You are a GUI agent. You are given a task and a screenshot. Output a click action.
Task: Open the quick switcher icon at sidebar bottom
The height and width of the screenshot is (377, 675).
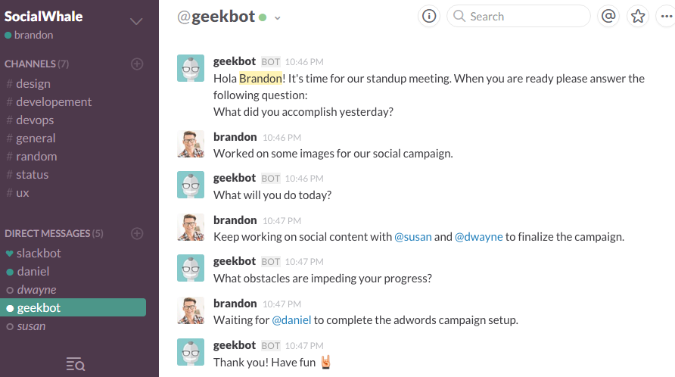click(76, 364)
